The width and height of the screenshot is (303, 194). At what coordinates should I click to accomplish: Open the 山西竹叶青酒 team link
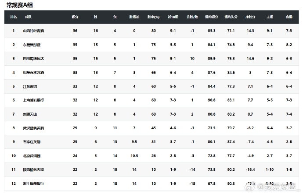coord(35,31)
